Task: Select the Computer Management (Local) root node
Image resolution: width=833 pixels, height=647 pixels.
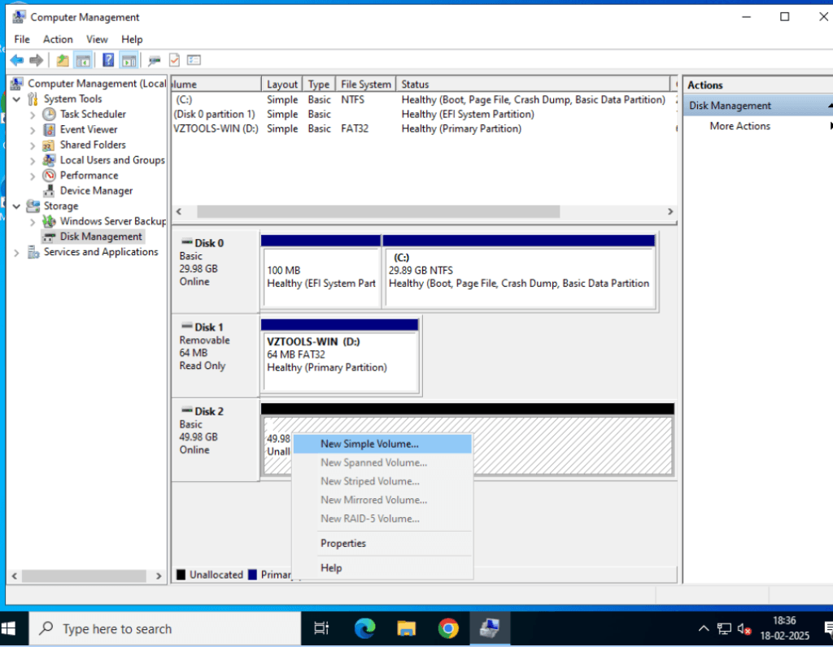Action: (x=97, y=84)
